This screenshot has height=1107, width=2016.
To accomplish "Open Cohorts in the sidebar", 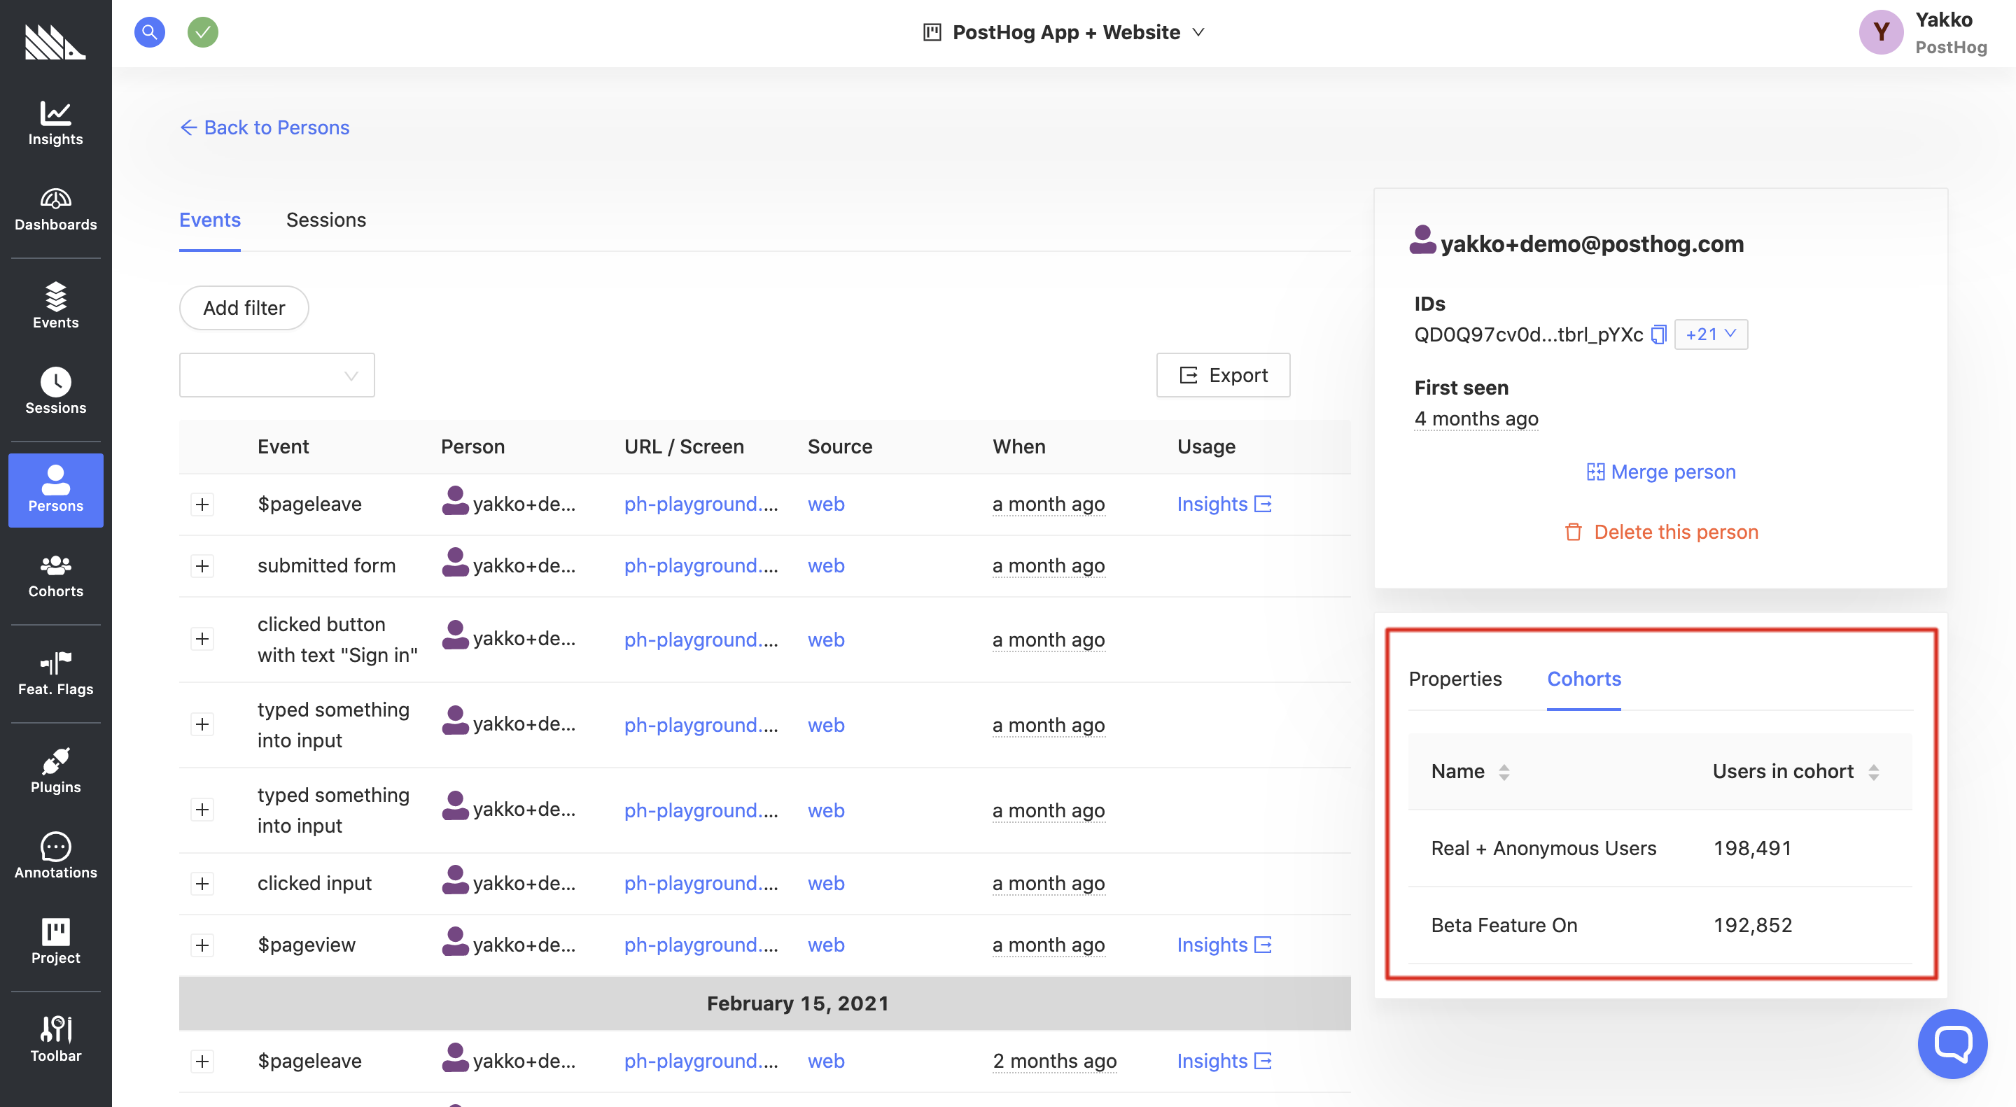I will click(x=55, y=575).
